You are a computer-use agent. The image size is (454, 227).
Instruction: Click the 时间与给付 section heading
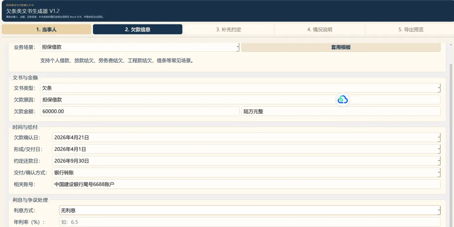pyautogui.click(x=25, y=127)
